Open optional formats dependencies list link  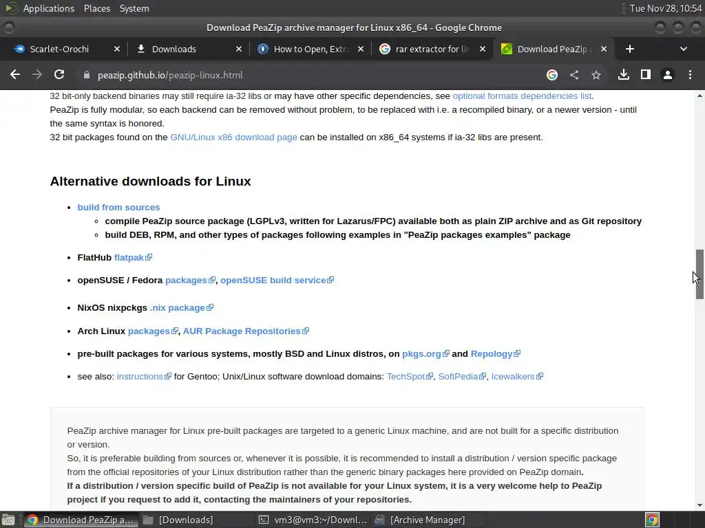pos(522,96)
